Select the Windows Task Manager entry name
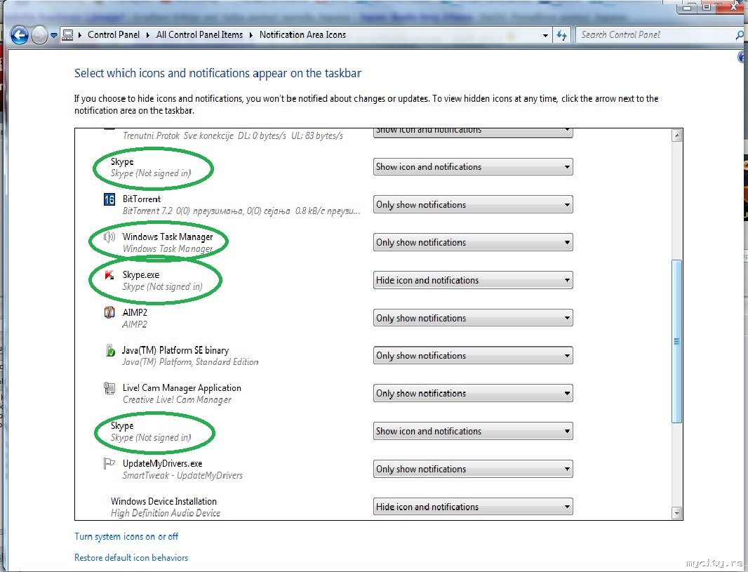The image size is (748, 572). pos(168,237)
